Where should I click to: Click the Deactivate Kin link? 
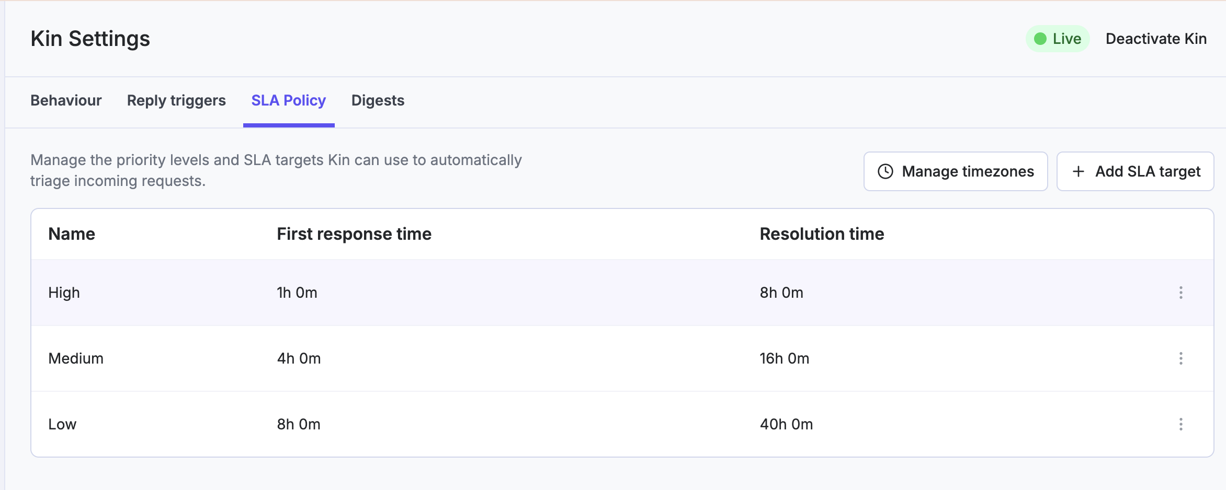tap(1156, 39)
